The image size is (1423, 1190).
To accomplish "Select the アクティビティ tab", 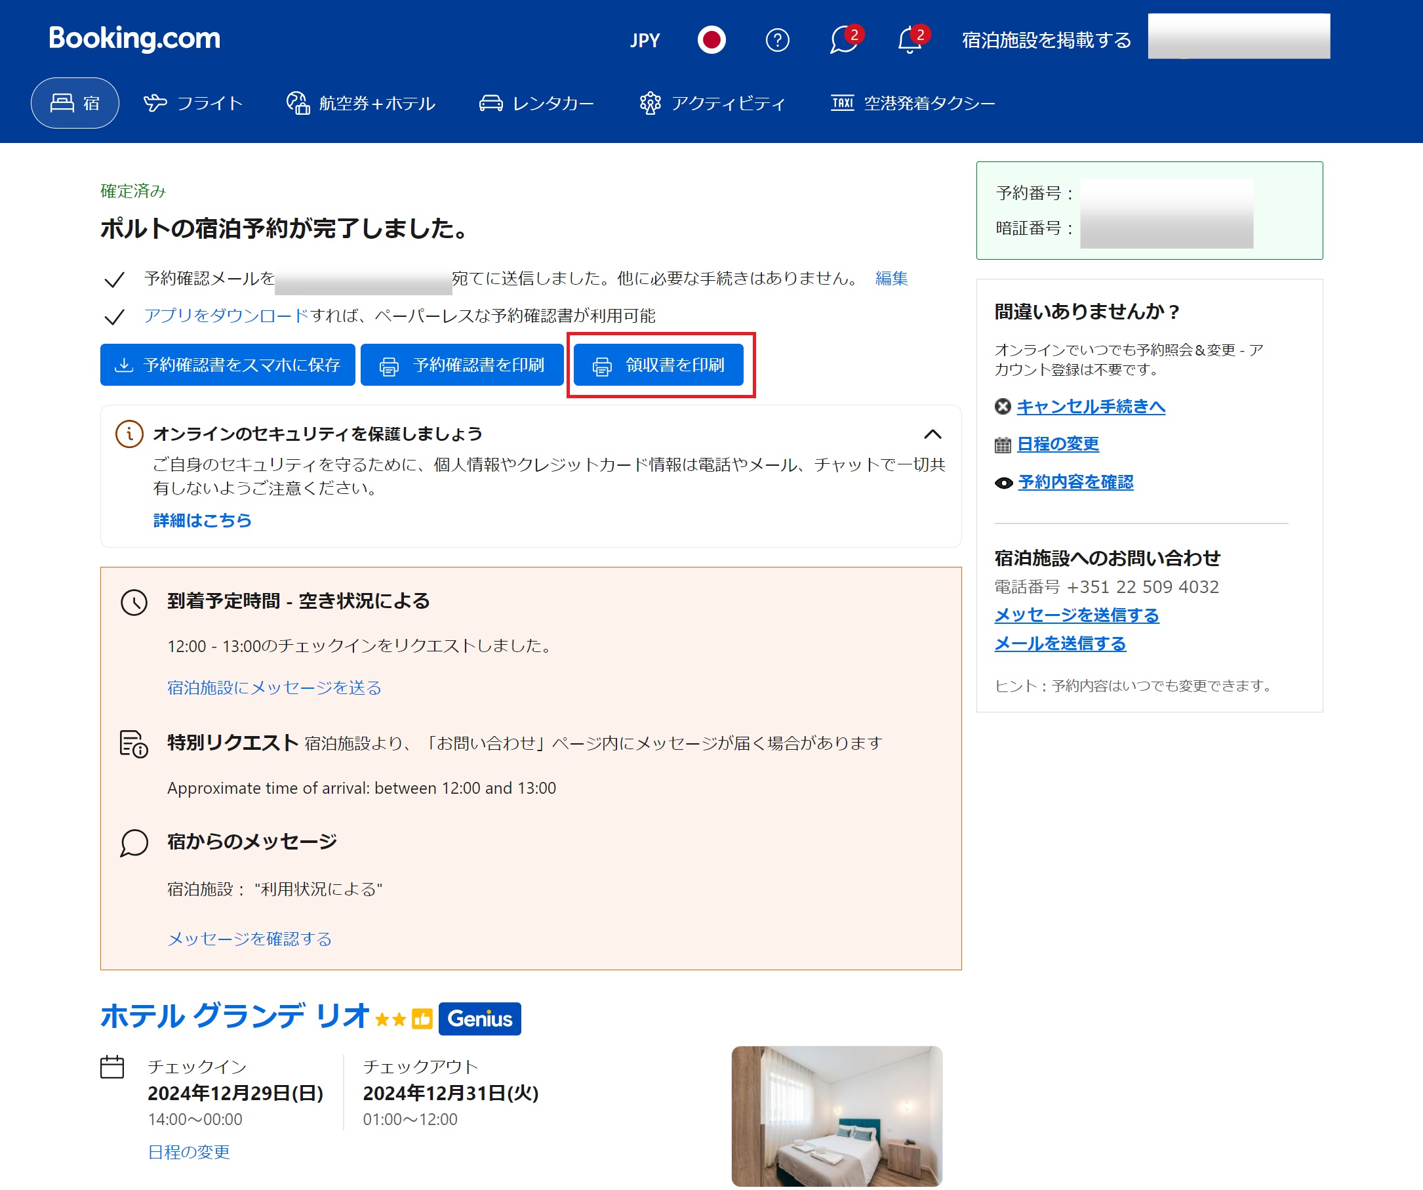I will point(712,103).
